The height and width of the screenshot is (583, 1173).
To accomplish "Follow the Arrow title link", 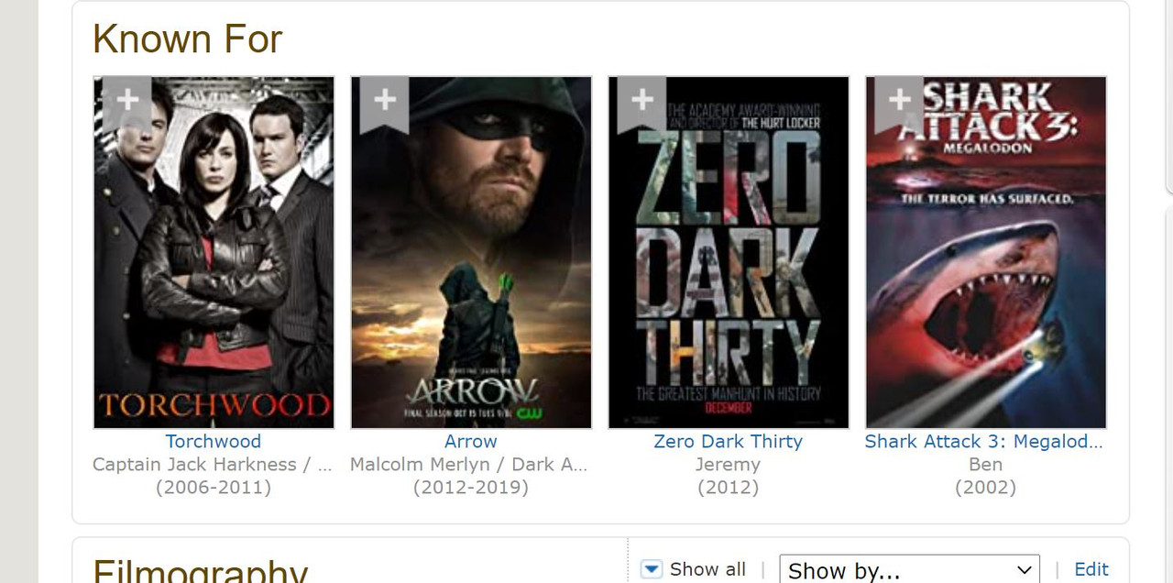I will click(471, 441).
